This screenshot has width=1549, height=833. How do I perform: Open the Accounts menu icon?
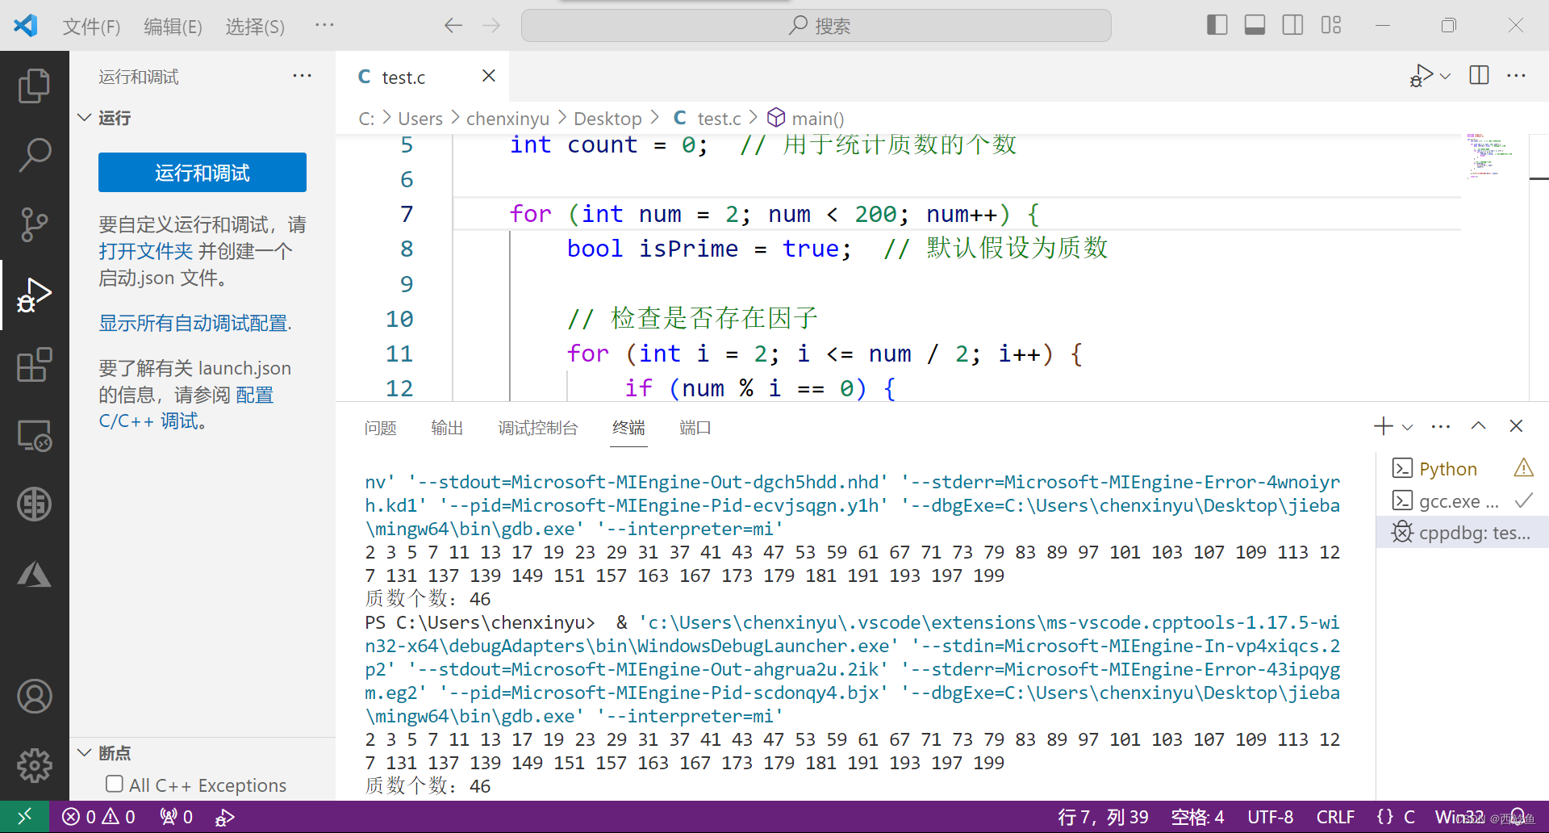(34, 697)
